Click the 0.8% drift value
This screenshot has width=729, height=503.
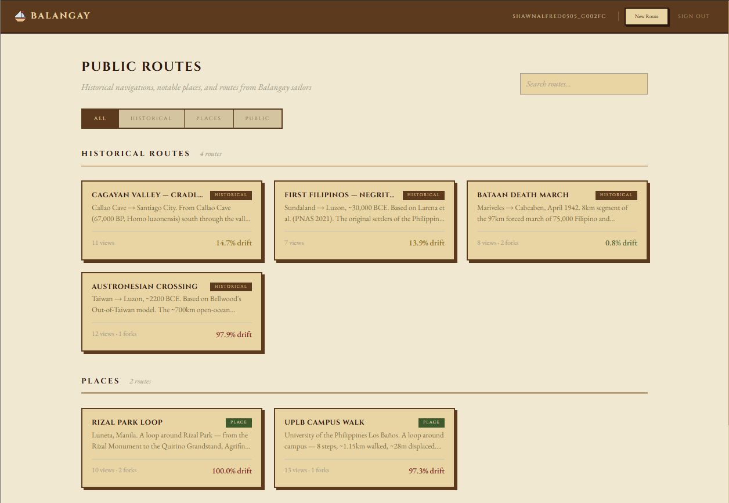pyautogui.click(x=621, y=243)
